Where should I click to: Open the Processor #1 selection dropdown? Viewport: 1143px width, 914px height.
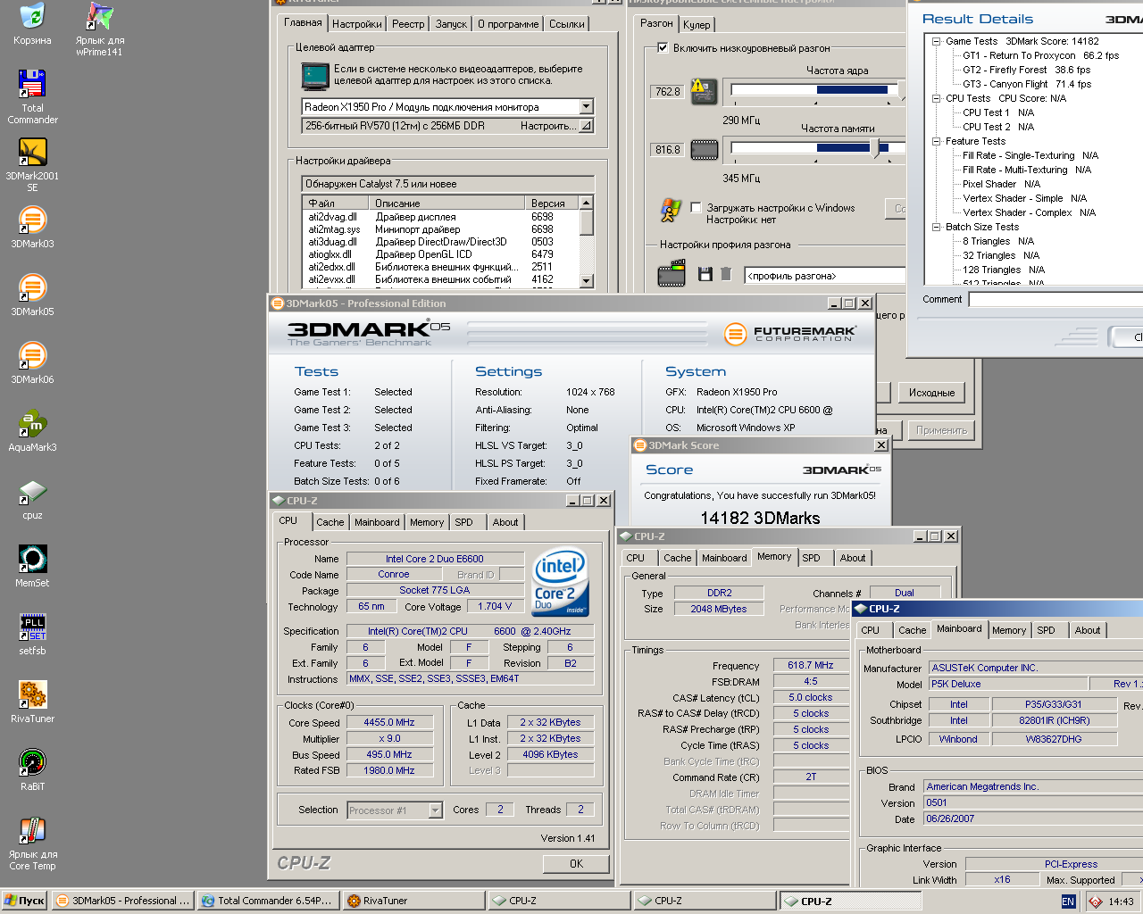435,810
